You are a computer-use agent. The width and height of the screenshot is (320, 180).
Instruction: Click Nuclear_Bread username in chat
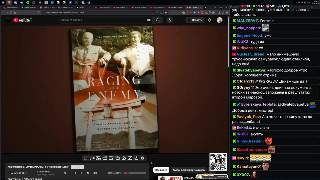coord(251,54)
